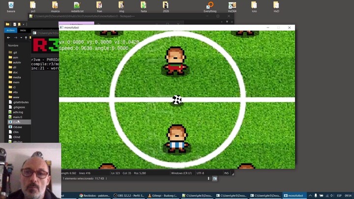The image size is (354, 199).
Task: Select the adtv.log file
Action: coord(18,112)
